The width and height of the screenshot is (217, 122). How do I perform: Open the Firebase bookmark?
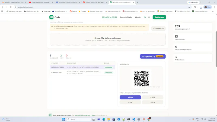[82, 11]
